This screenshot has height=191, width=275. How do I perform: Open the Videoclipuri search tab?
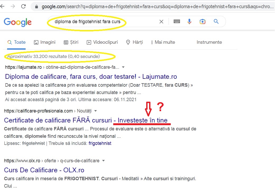(x=103, y=42)
